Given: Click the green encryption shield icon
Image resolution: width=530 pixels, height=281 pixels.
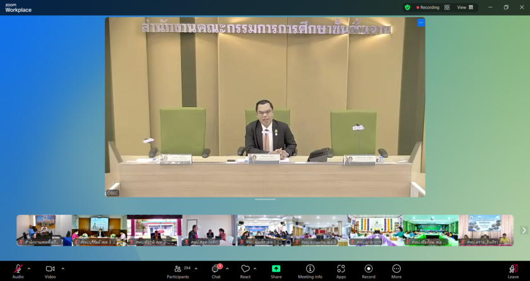Looking at the screenshot, I should pos(408,8).
